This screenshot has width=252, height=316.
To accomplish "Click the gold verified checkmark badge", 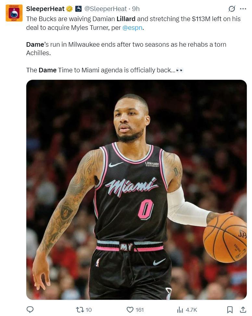I will pos(69,9).
